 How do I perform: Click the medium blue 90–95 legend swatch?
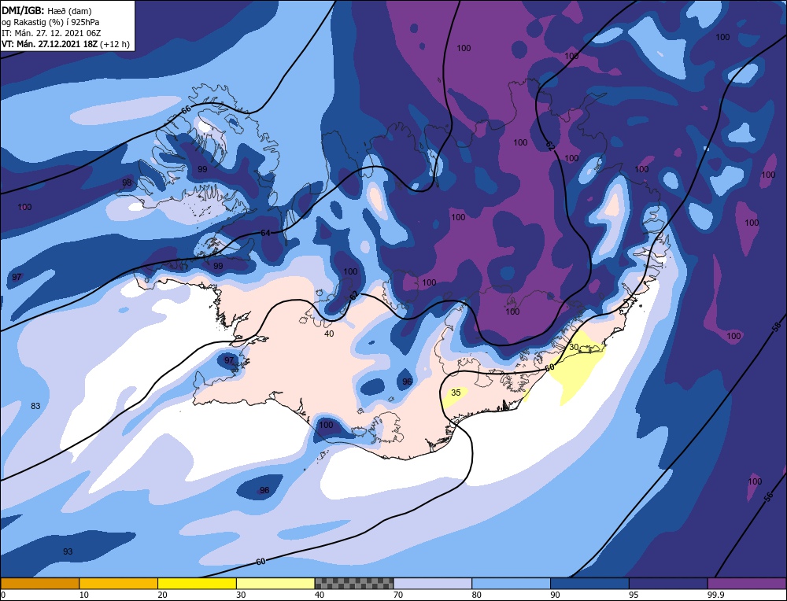tap(589, 583)
